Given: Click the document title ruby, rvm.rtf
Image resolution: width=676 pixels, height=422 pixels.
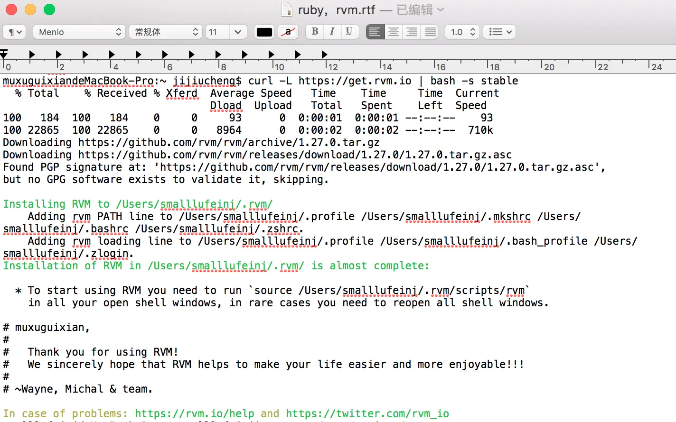Looking at the screenshot, I should [x=337, y=9].
